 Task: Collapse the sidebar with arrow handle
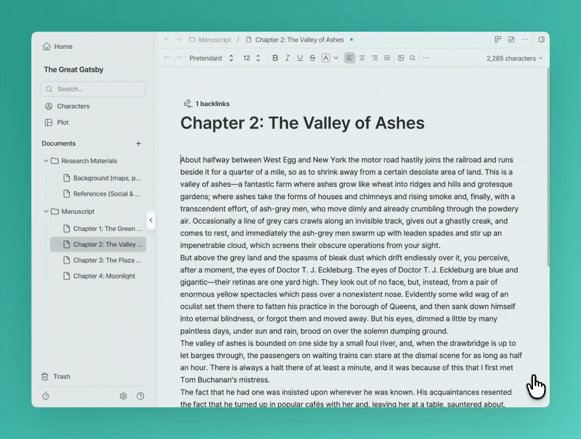(x=151, y=220)
